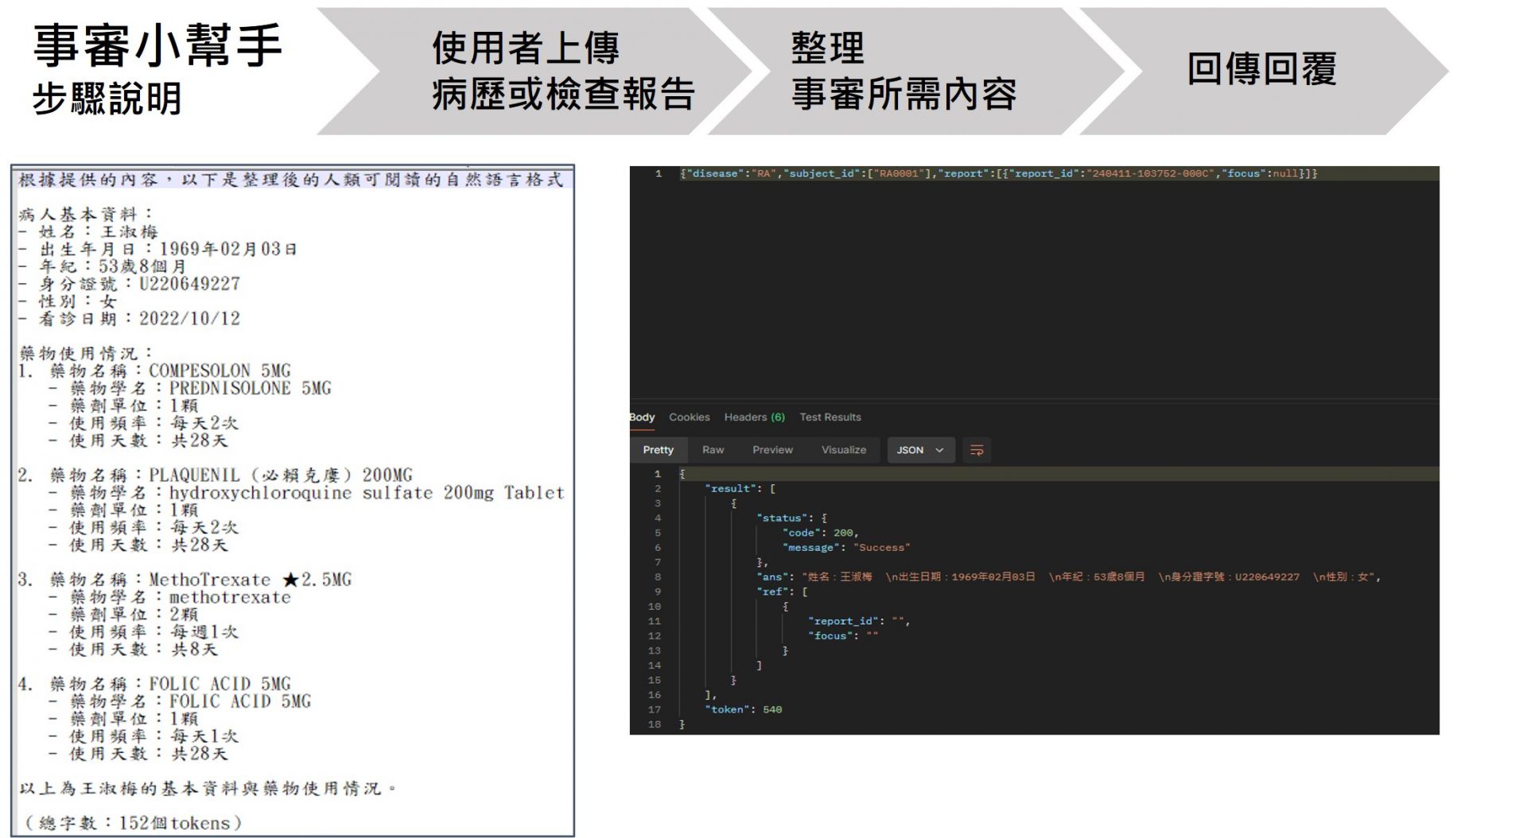Click the 年紀：53歲8個月 line
The height and width of the screenshot is (838, 1527).
click(x=103, y=266)
